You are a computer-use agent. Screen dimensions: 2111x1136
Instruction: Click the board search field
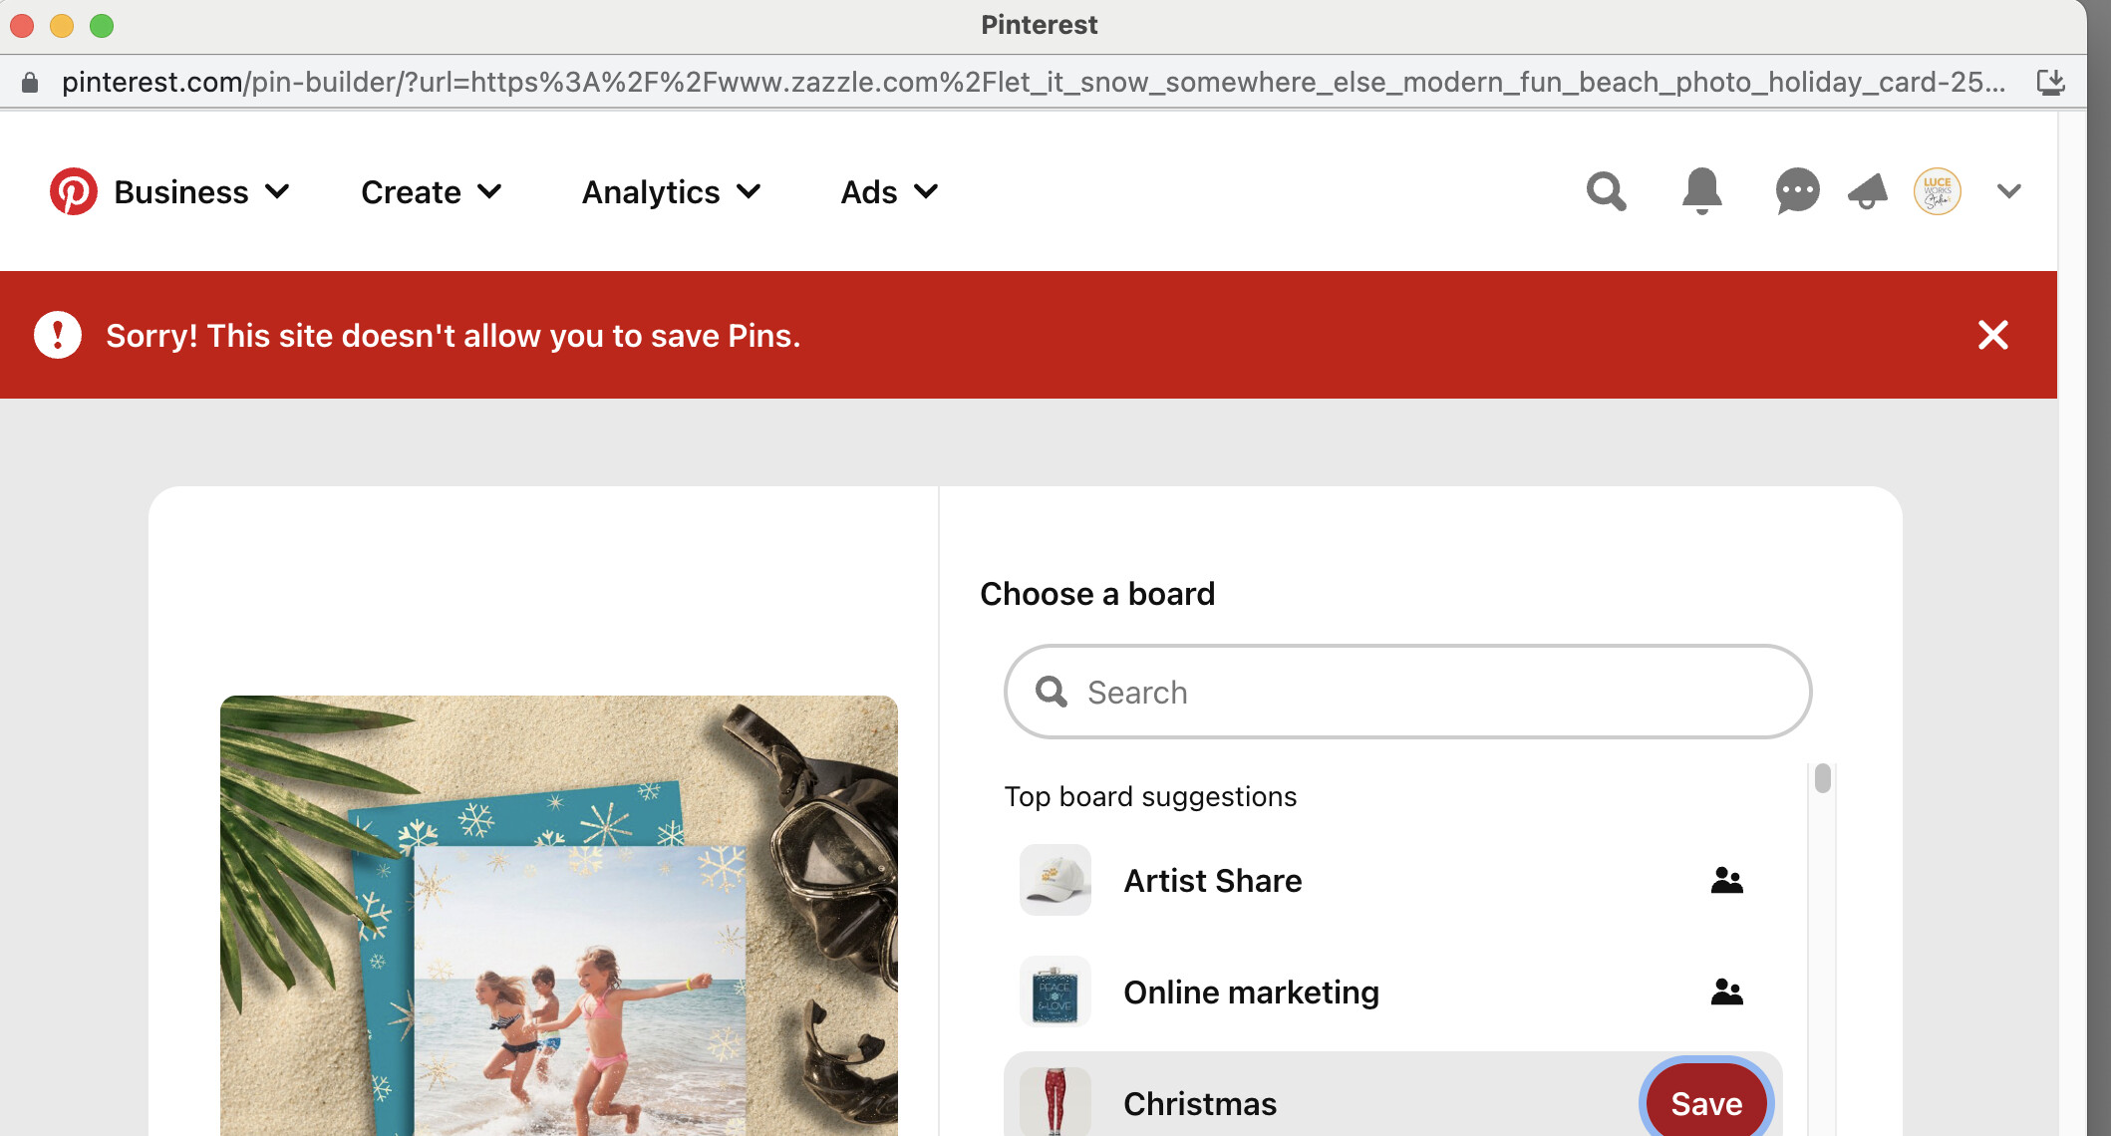pyautogui.click(x=1407, y=692)
